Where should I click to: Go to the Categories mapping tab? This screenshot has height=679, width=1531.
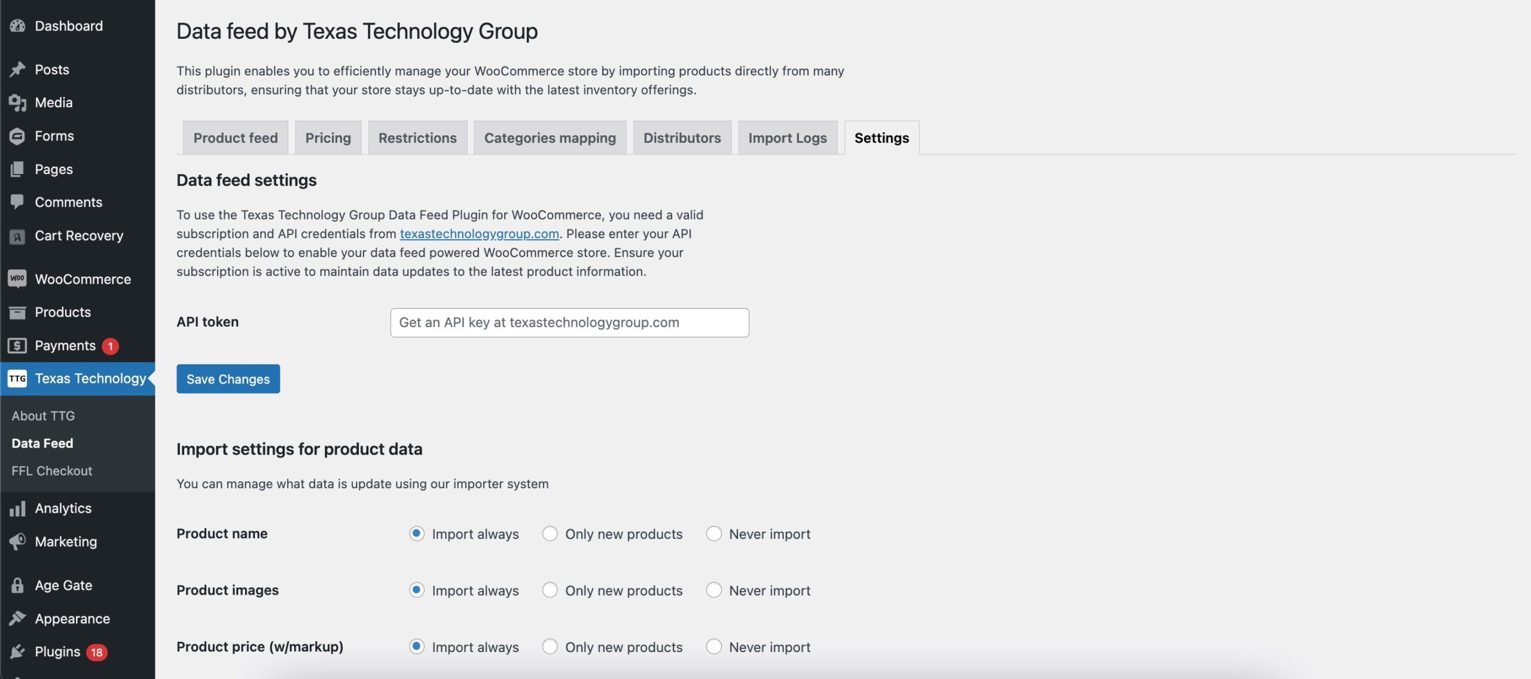point(550,138)
